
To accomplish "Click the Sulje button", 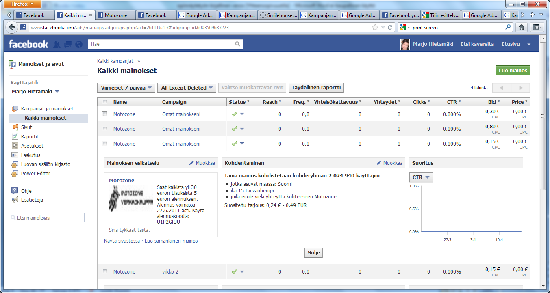I will 313,253.
